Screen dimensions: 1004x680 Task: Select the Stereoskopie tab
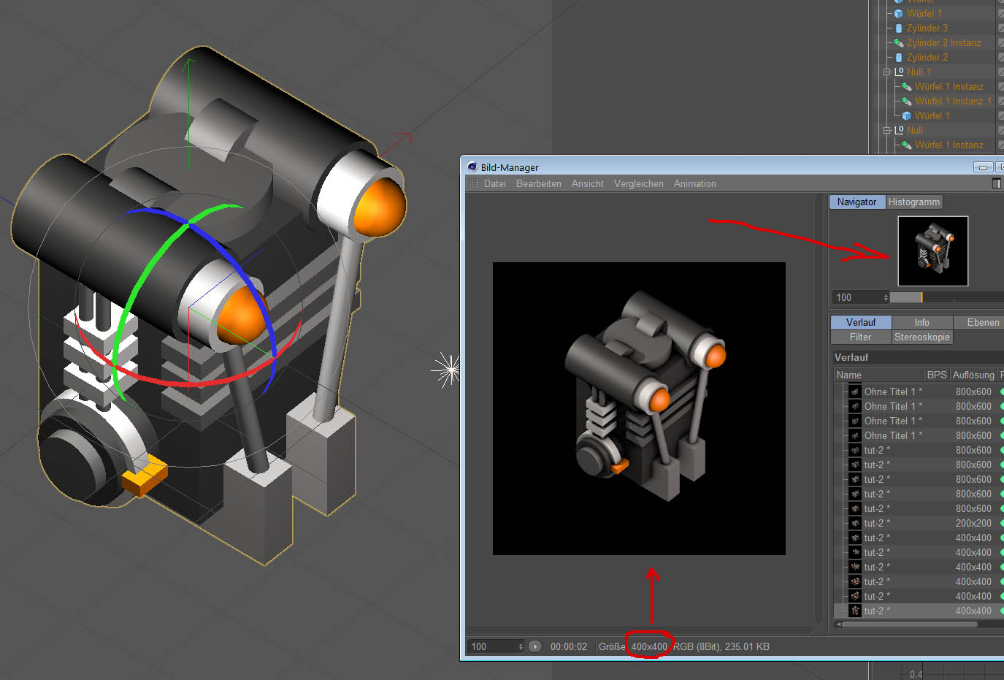coord(922,337)
